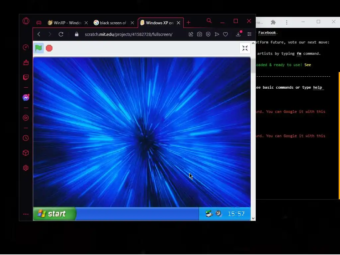Click the 15:57 taskbar clock
This screenshot has height=255, width=340.
tap(236, 214)
